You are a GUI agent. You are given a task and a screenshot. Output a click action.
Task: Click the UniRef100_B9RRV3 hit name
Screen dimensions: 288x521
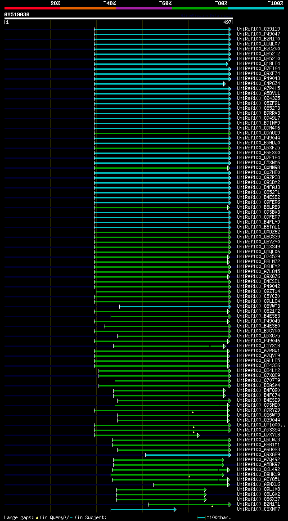point(258,113)
